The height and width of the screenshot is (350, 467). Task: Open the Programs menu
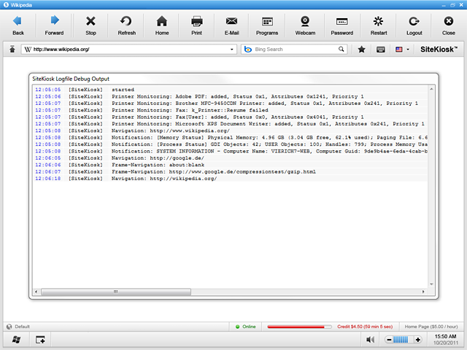pos(267,25)
